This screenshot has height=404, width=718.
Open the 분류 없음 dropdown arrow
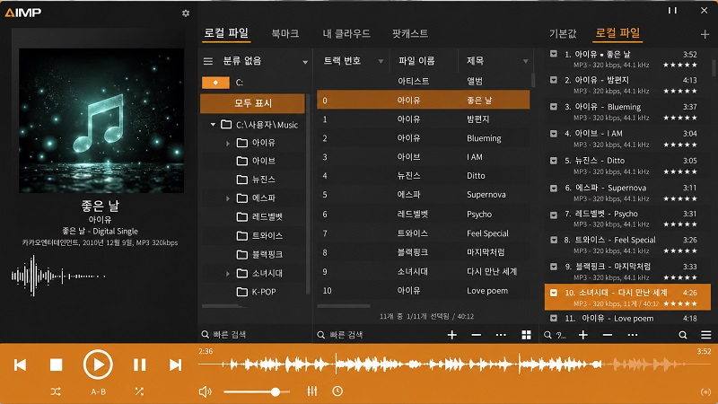coord(305,62)
